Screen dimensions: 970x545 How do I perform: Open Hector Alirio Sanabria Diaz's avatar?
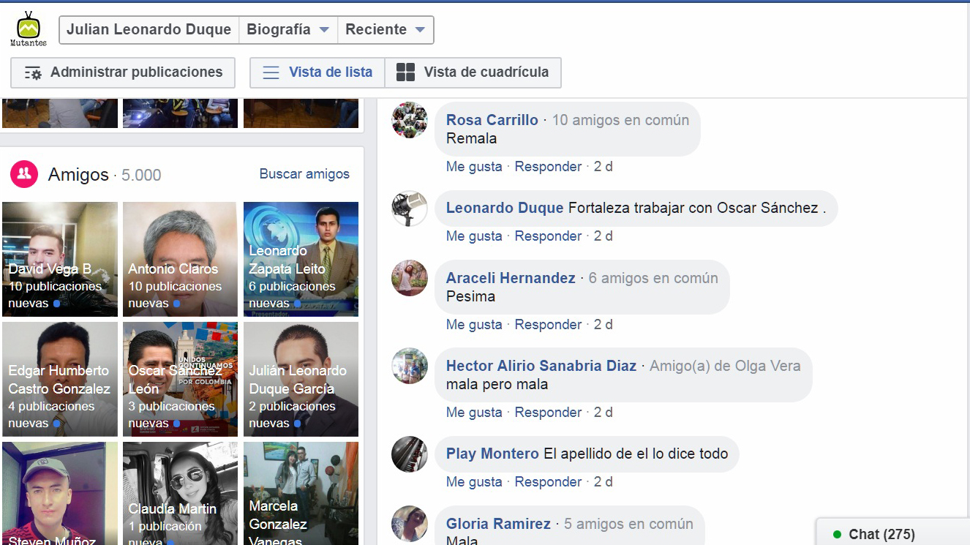(410, 366)
